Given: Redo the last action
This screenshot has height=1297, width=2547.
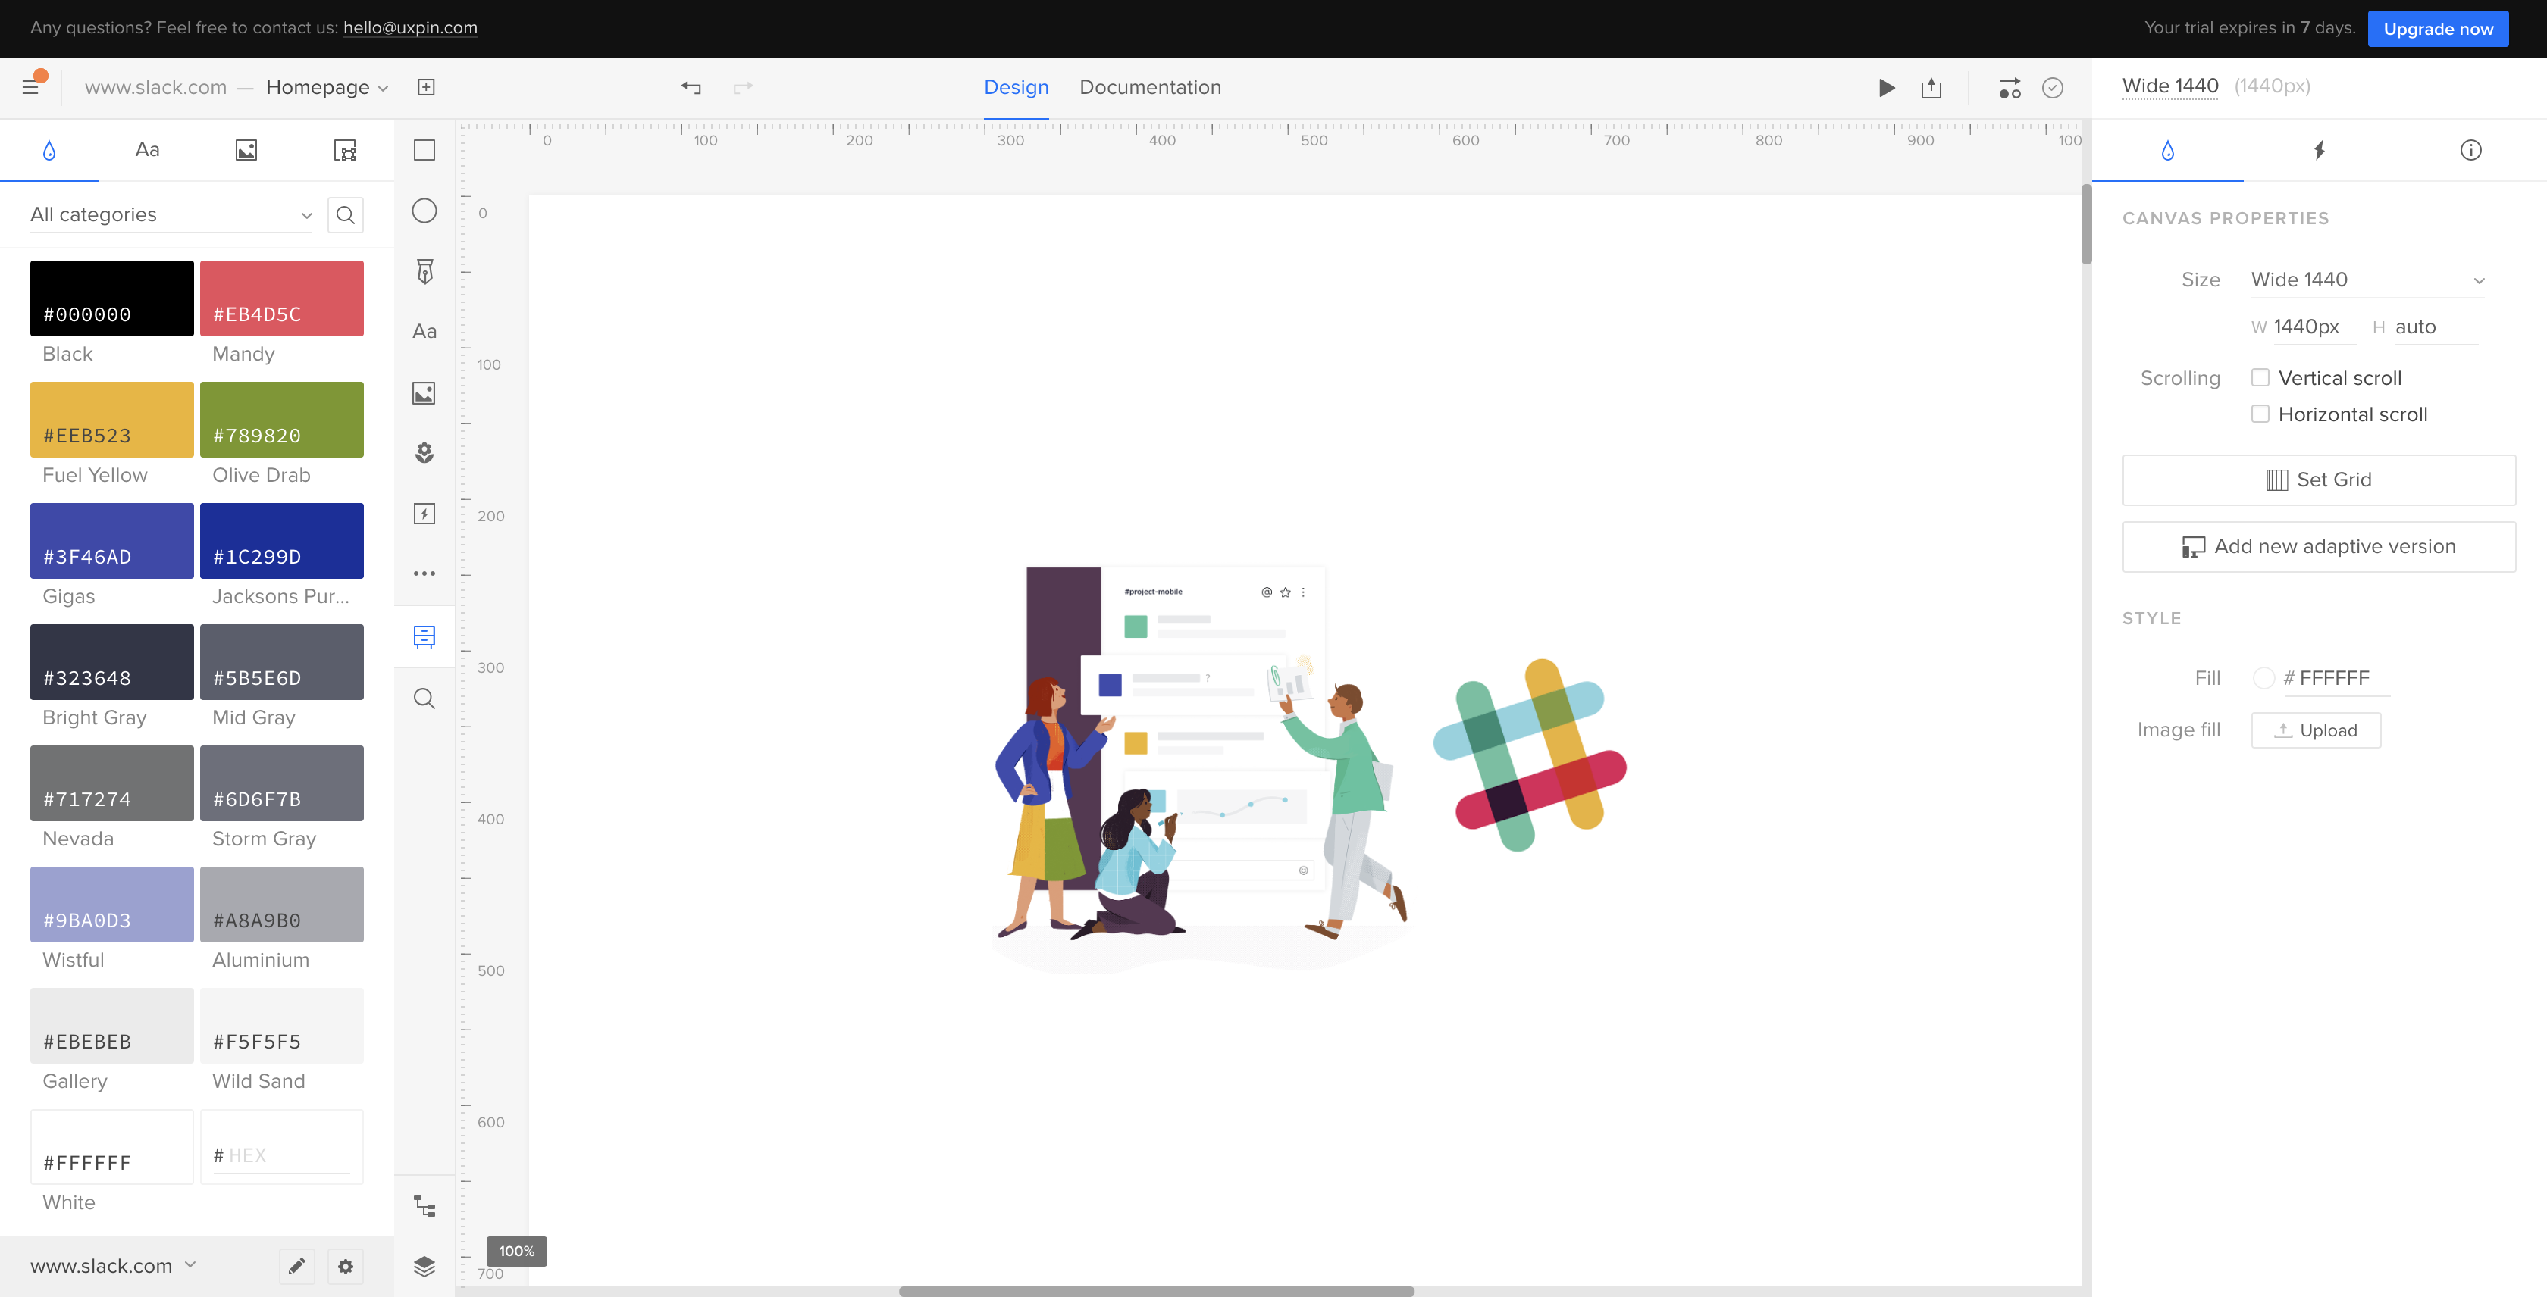Looking at the screenshot, I should (744, 87).
